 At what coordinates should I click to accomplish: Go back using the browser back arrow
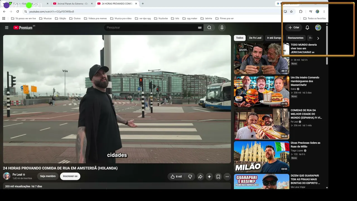(x=4, y=11)
